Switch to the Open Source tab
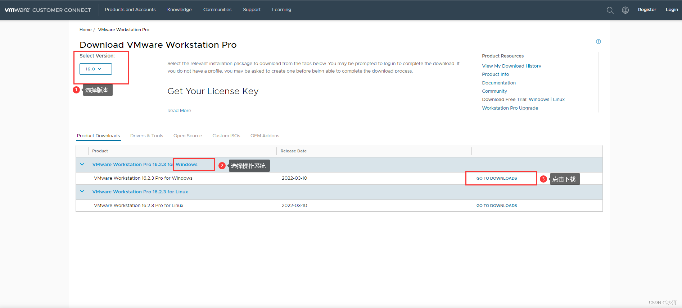Image resolution: width=682 pixels, height=308 pixels. 188,136
